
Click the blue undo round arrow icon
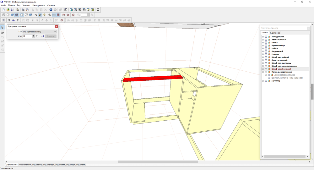tap(51, 10)
